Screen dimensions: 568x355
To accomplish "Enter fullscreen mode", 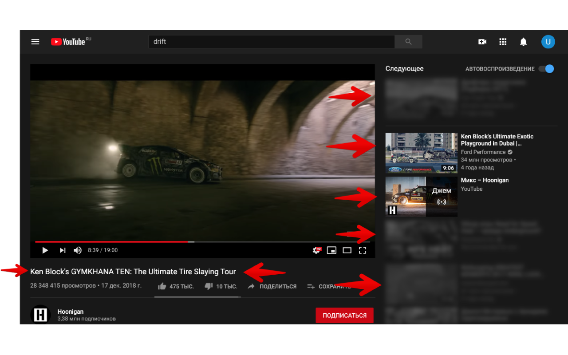I will (363, 250).
